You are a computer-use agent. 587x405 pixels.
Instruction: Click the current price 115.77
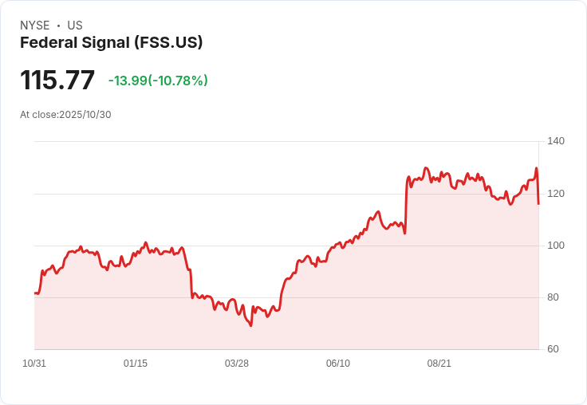pyautogui.click(x=57, y=81)
